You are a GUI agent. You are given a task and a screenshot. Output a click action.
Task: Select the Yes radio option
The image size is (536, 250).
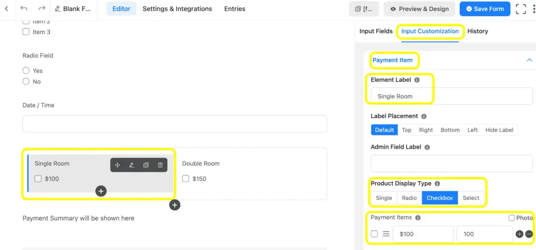click(26, 70)
